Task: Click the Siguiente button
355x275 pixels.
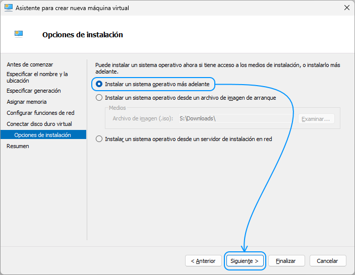Action: (x=245, y=261)
